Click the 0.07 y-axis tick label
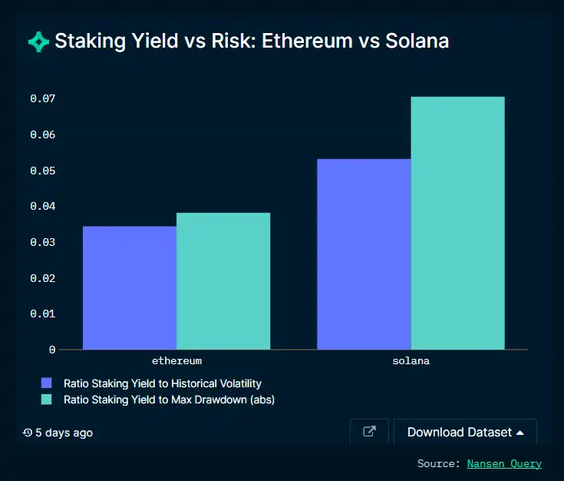 coord(43,99)
